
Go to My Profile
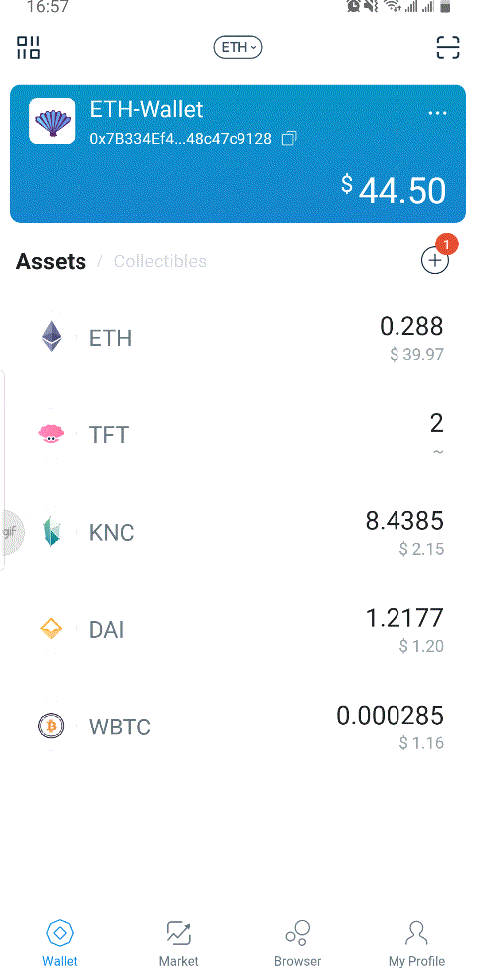coord(417,943)
